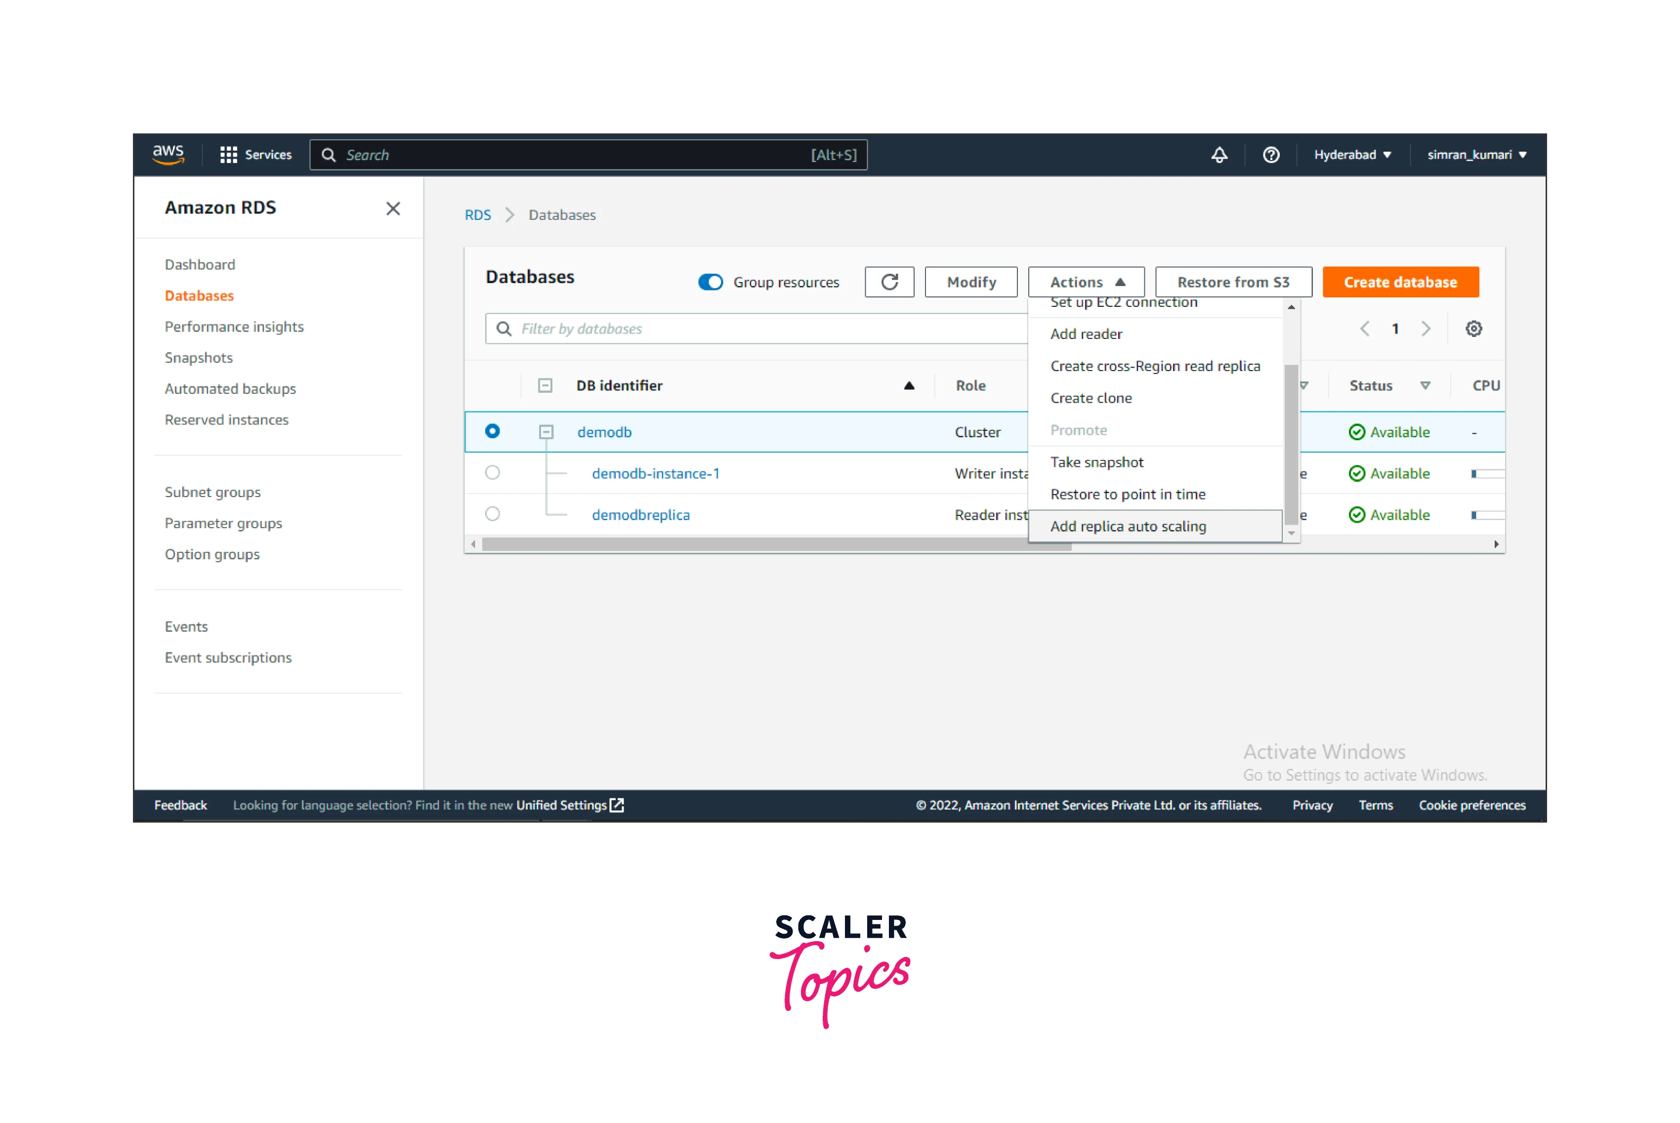Open the notifications bell icon

click(1219, 155)
